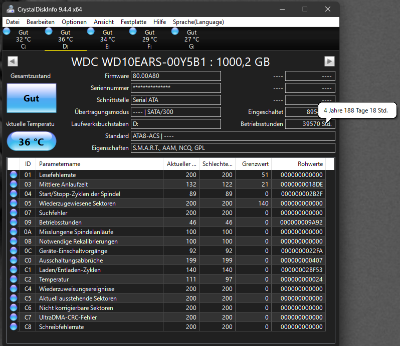Sort by Parametername column header
400x346 pixels.
(x=99, y=164)
